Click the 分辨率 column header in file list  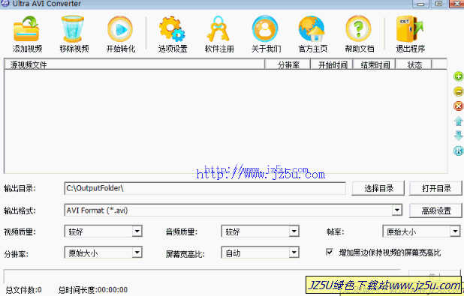288,64
